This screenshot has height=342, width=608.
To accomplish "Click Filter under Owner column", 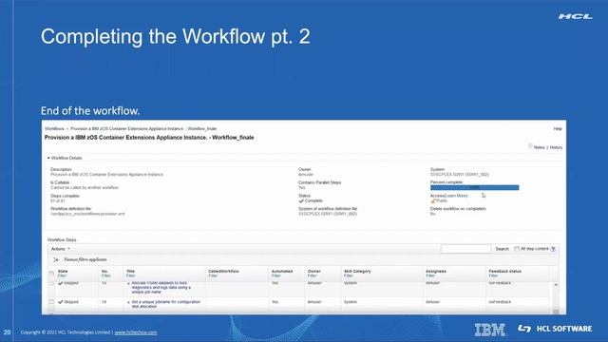I will pyautogui.click(x=313, y=275).
